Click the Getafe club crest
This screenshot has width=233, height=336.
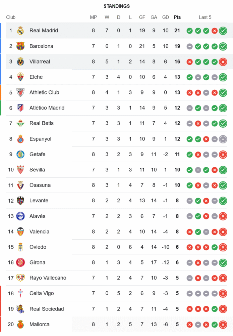(20, 154)
